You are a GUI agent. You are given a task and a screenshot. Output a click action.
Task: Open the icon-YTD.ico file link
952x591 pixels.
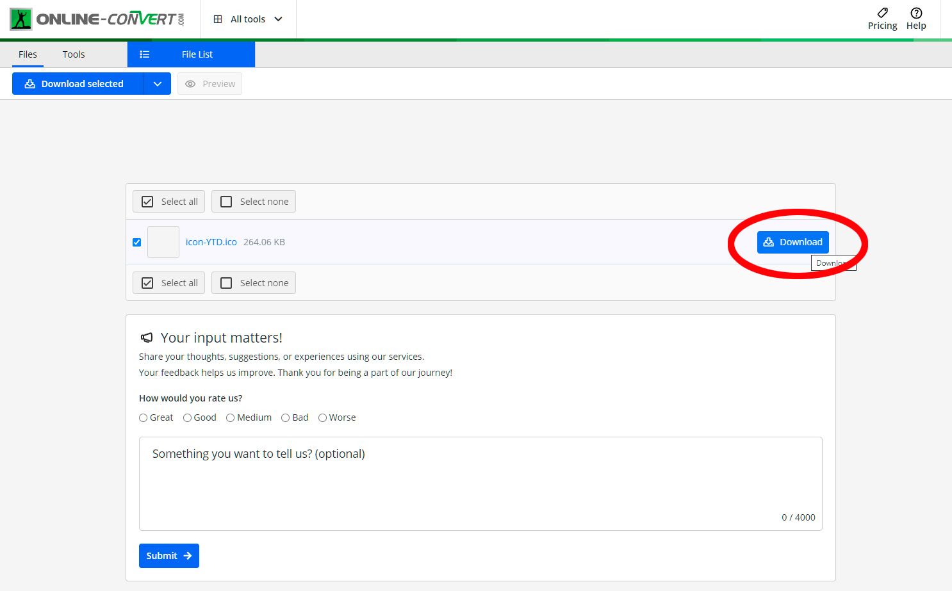pos(211,242)
